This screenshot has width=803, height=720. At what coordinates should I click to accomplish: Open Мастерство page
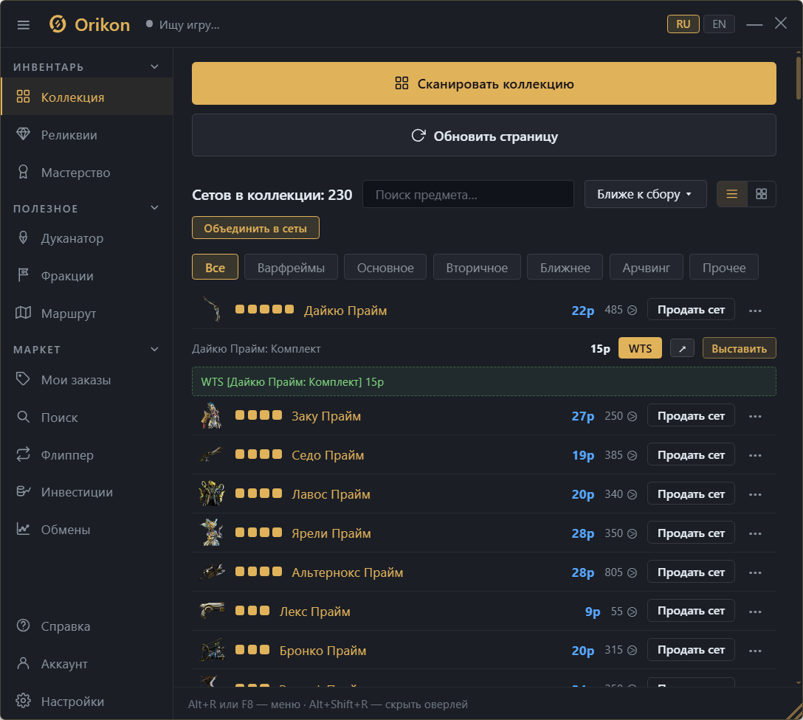pyautogui.click(x=86, y=172)
